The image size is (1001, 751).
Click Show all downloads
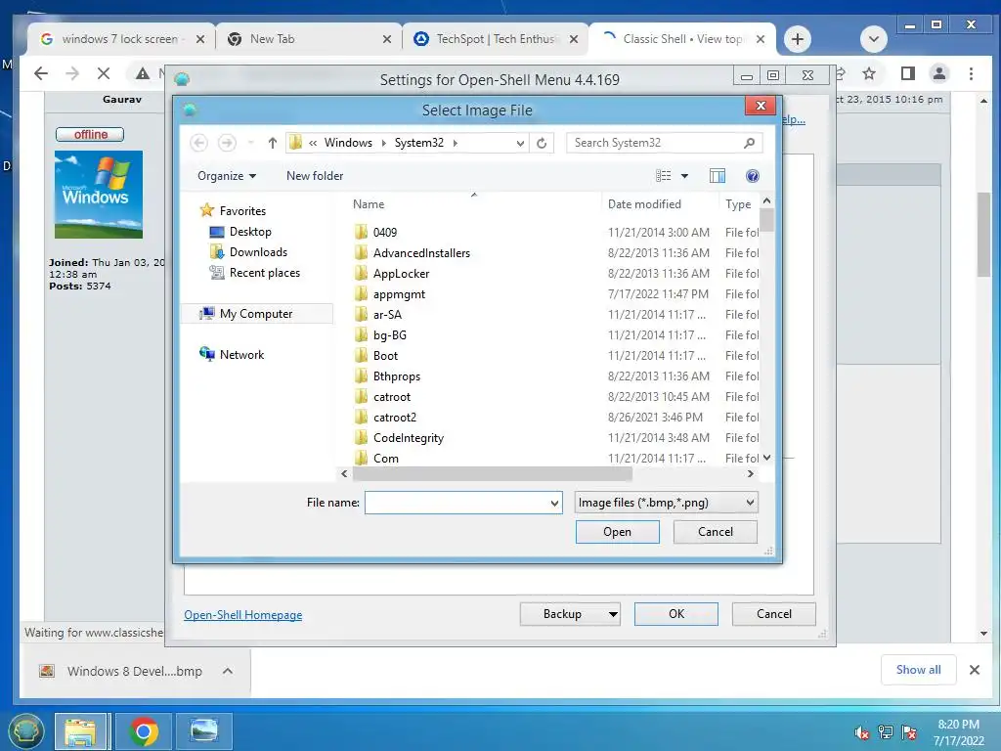click(918, 670)
